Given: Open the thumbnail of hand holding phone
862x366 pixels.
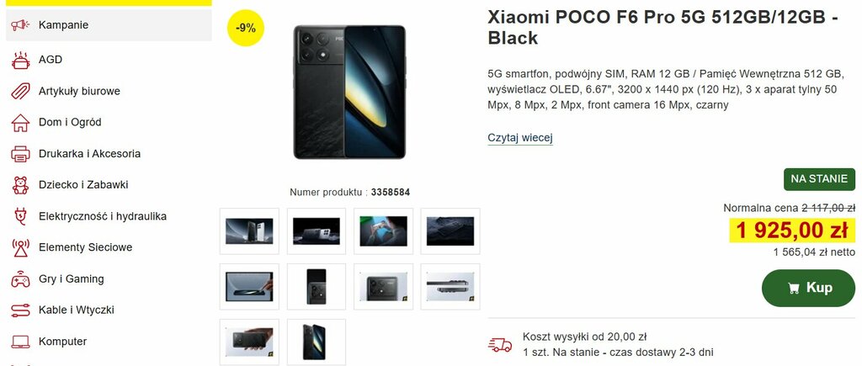Looking at the screenshot, I should 249,342.
